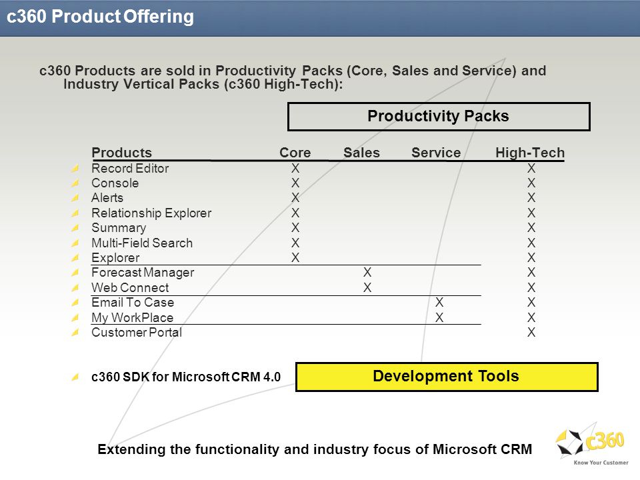Select the Alerts product name
The image size is (640, 480).
coord(107,197)
